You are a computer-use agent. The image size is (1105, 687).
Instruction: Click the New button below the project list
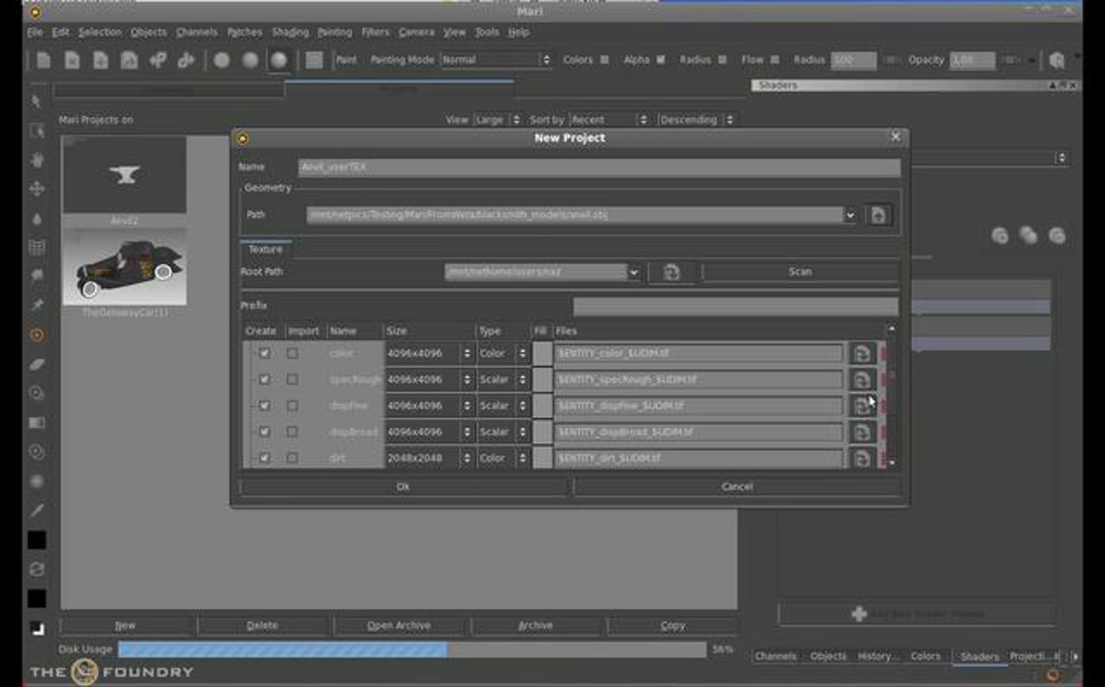click(x=125, y=626)
